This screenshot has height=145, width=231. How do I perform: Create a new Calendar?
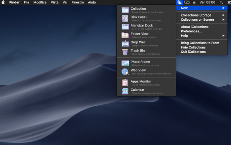click(146, 91)
